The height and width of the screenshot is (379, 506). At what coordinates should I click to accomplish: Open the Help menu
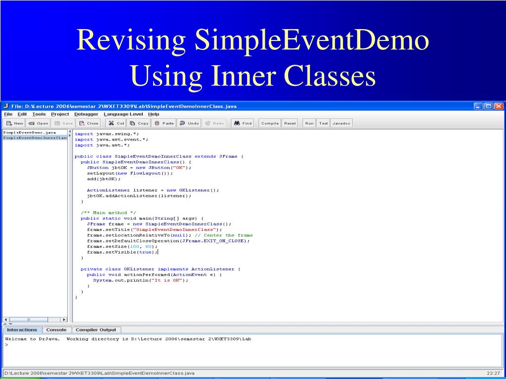(154, 114)
